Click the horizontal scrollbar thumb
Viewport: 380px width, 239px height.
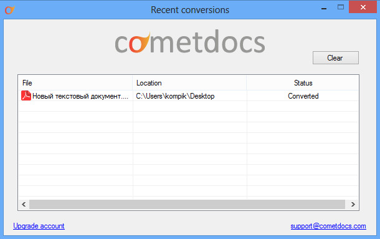click(x=187, y=204)
